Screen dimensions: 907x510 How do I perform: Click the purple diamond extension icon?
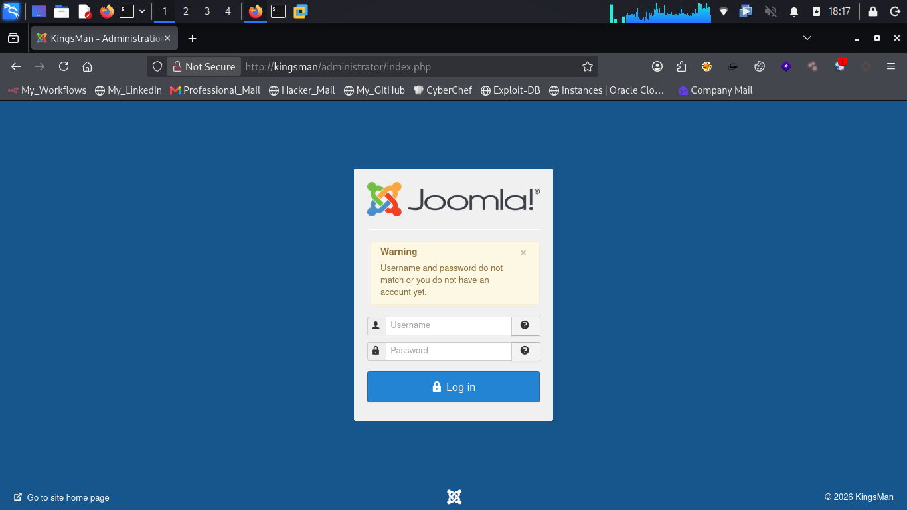pos(786,66)
